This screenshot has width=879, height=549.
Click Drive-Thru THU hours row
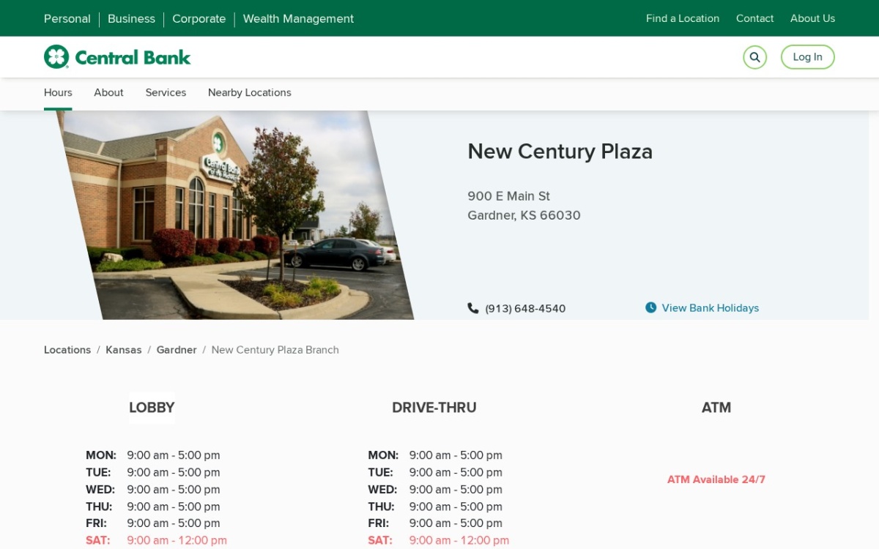[x=435, y=507]
